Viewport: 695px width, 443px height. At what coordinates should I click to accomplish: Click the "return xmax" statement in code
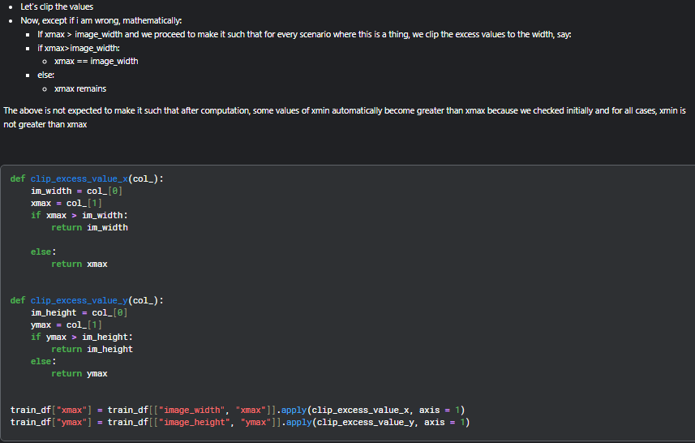79,264
